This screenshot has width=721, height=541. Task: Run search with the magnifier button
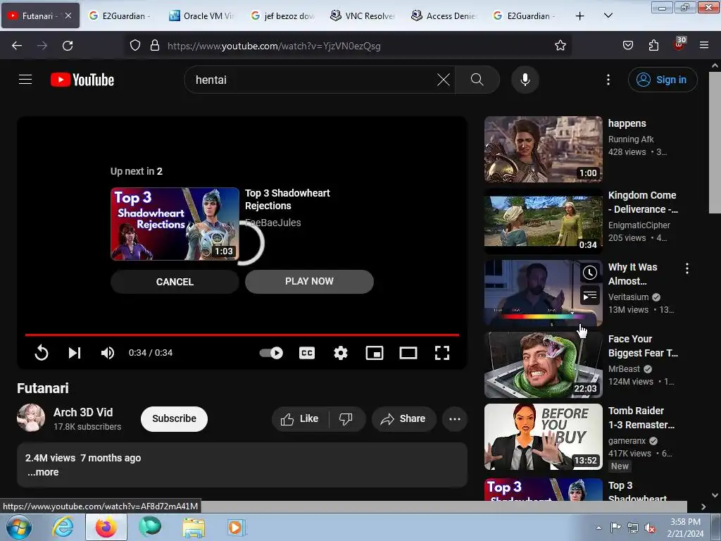477,80
